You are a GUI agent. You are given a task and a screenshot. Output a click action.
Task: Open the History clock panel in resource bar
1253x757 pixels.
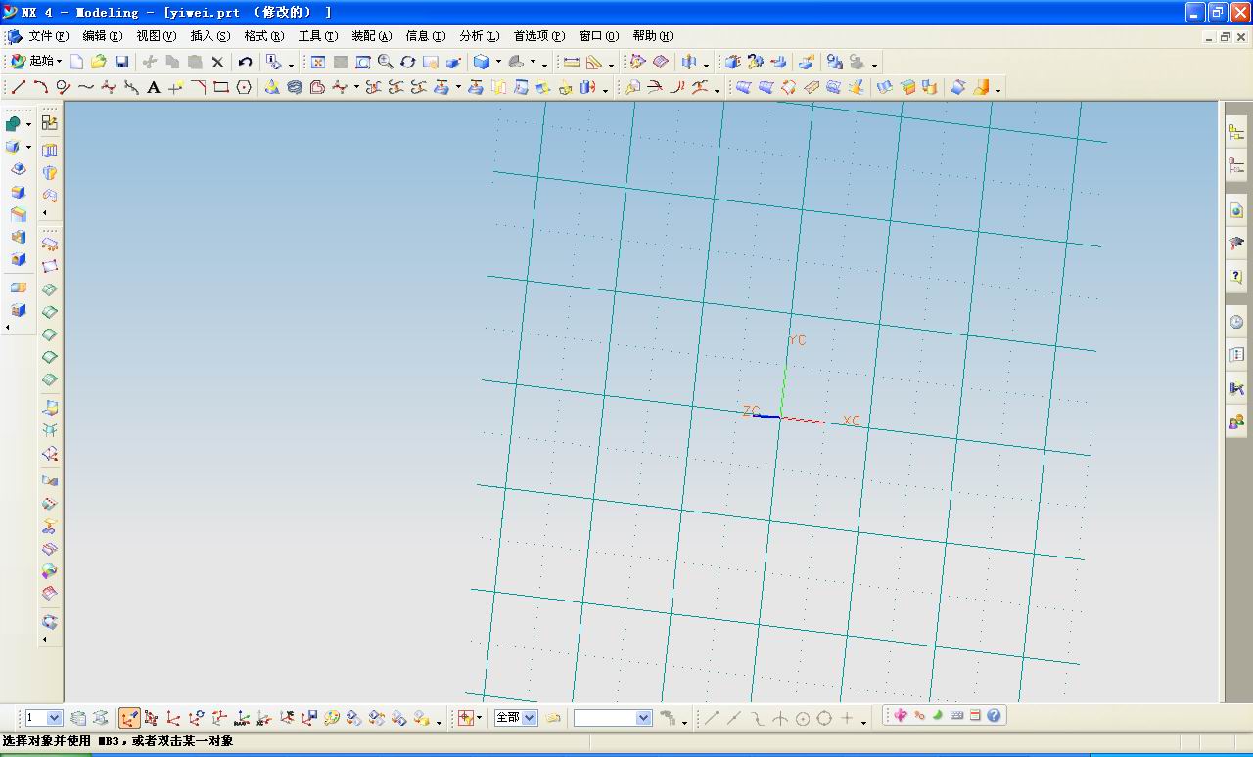(x=1236, y=322)
